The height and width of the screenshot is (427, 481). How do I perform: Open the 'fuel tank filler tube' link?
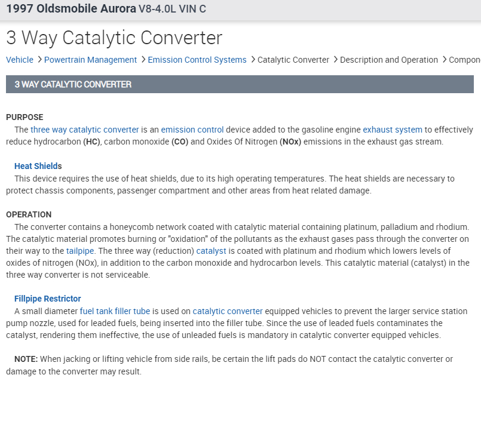tap(115, 311)
